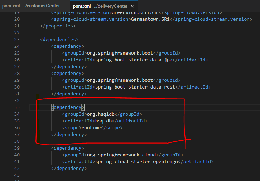Click spring-boot-starter-data-rest artifactId text
This screenshot has height=181, width=260.
135,87
